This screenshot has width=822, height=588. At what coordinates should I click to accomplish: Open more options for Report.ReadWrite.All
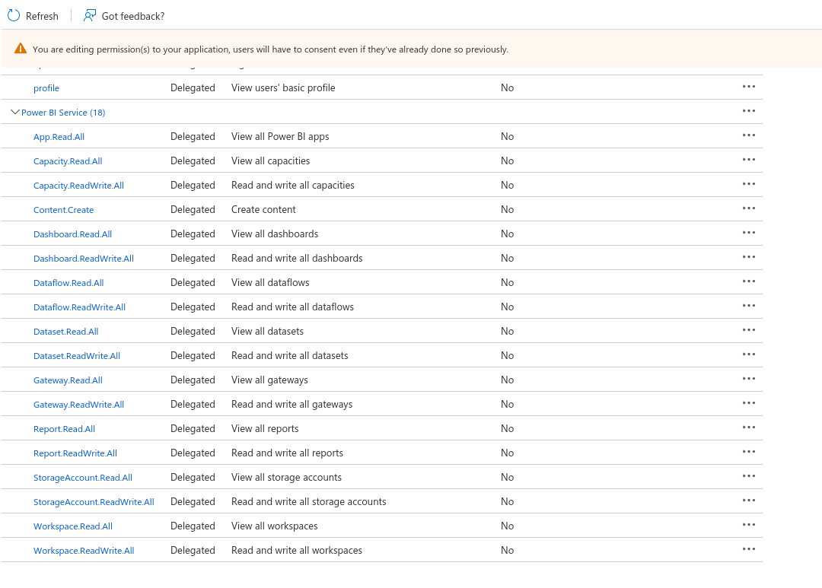(749, 452)
